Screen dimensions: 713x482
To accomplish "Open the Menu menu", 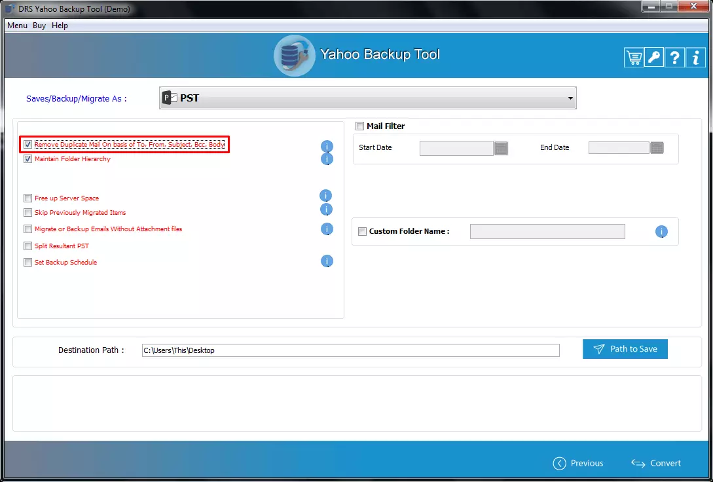I will (x=17, y=26).
